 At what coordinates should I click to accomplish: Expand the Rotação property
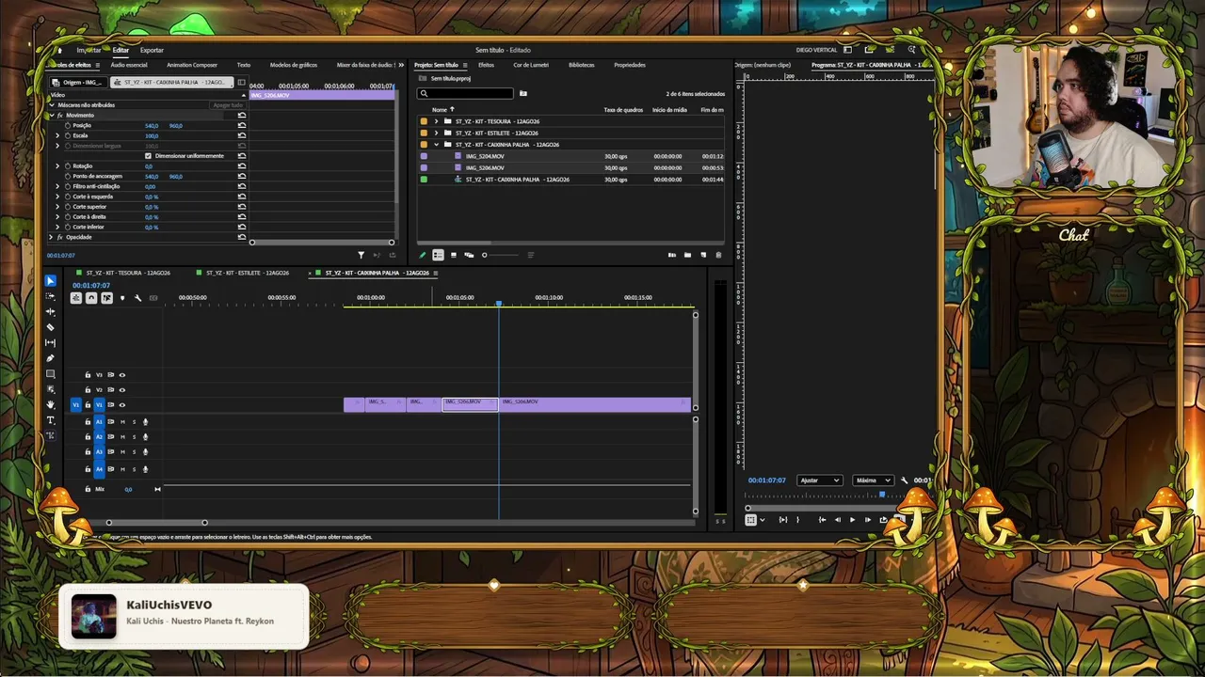pos(57,165)
